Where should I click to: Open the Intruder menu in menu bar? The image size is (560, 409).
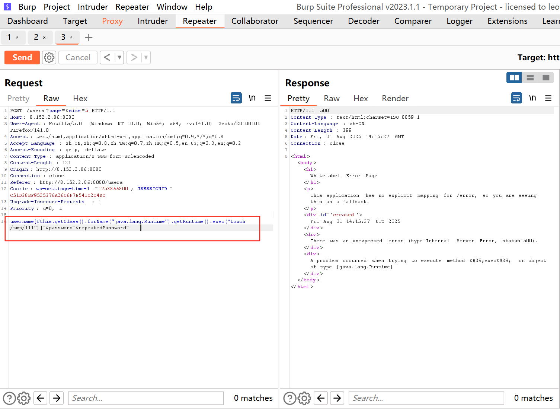(93, 7)
